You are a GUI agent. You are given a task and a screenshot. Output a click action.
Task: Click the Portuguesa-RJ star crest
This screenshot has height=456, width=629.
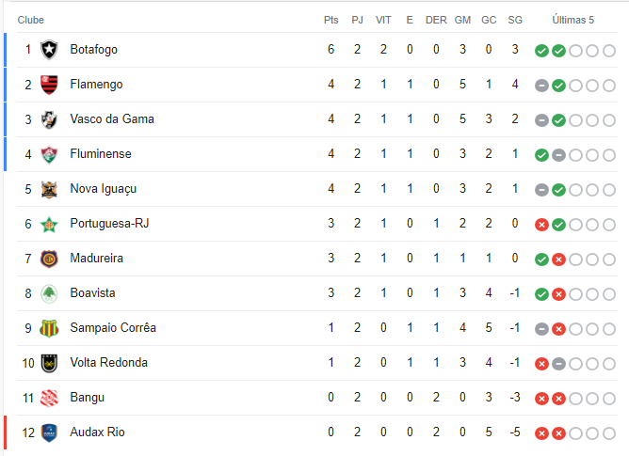[x=49, y=224]
